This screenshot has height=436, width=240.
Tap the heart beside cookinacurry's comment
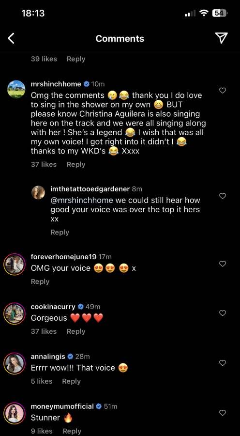click(223, 313)
